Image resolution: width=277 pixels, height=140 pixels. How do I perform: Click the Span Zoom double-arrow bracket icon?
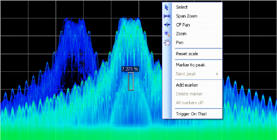click(167, 16)
